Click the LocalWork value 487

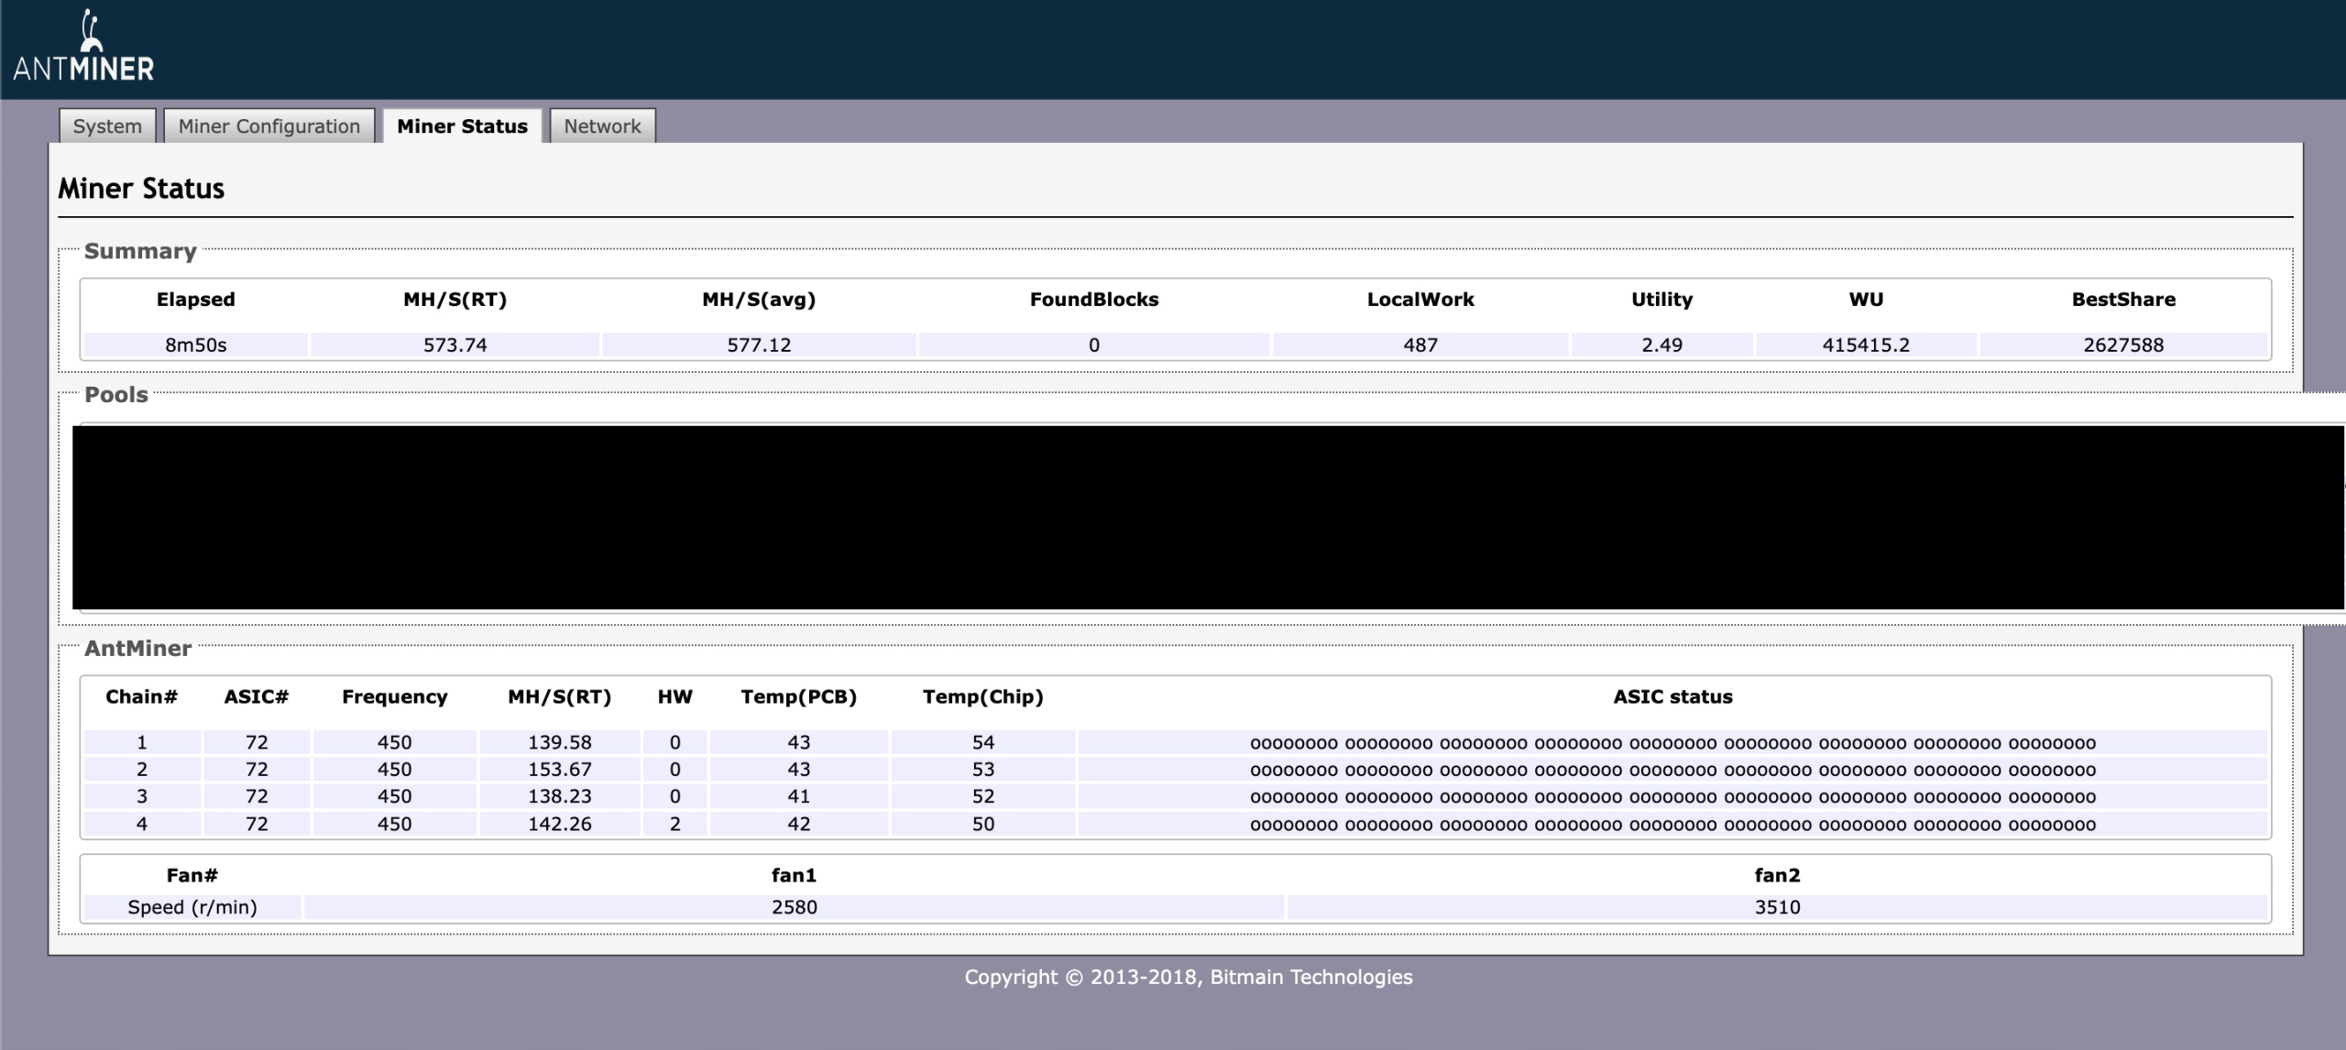tap(1420, 345)
